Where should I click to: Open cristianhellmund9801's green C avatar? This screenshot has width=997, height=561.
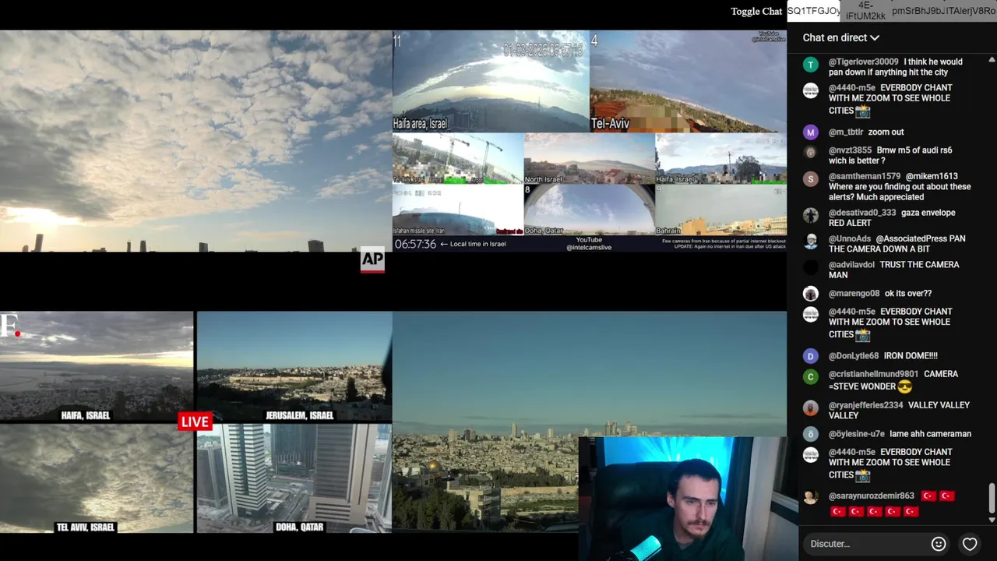point(811,377)
